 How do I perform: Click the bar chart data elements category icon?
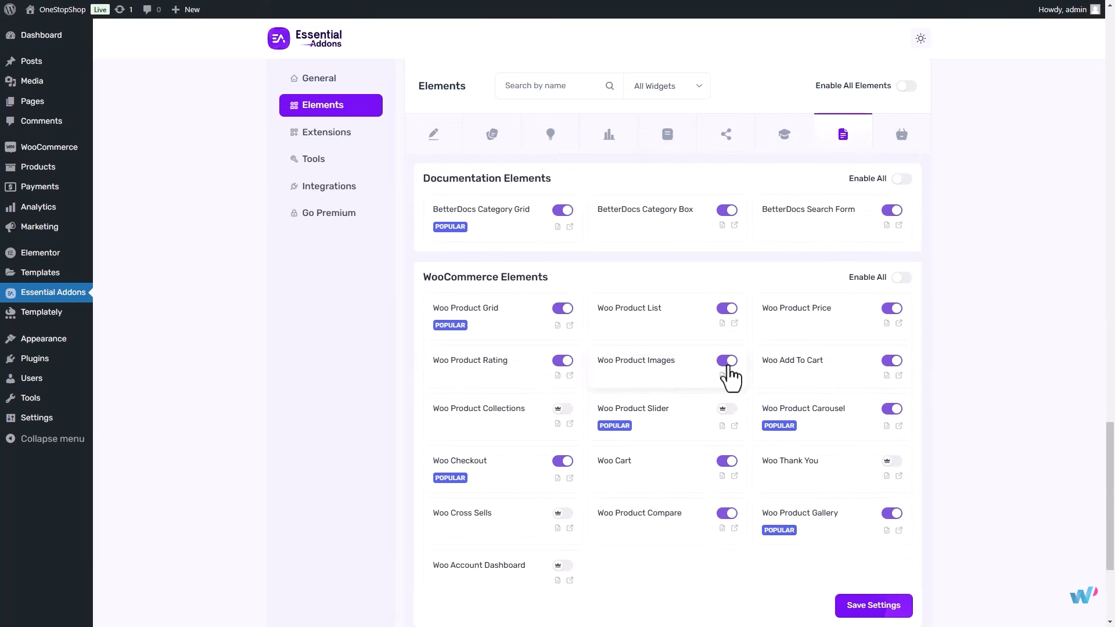pyautogui.click(x=609, y=134)
